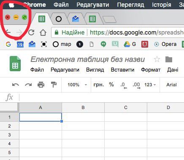Select column A header
The image size is (184, 160).
(x=41, y=108)
